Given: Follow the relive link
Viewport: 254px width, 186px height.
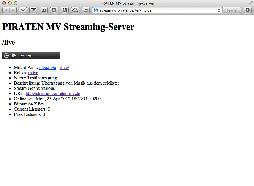Looking at the screenshot, I should [33, 73].
